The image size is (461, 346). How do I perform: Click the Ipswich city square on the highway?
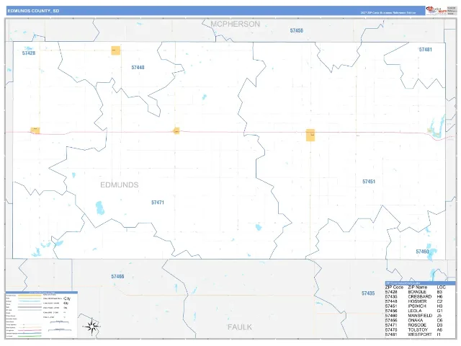(310, 135)
